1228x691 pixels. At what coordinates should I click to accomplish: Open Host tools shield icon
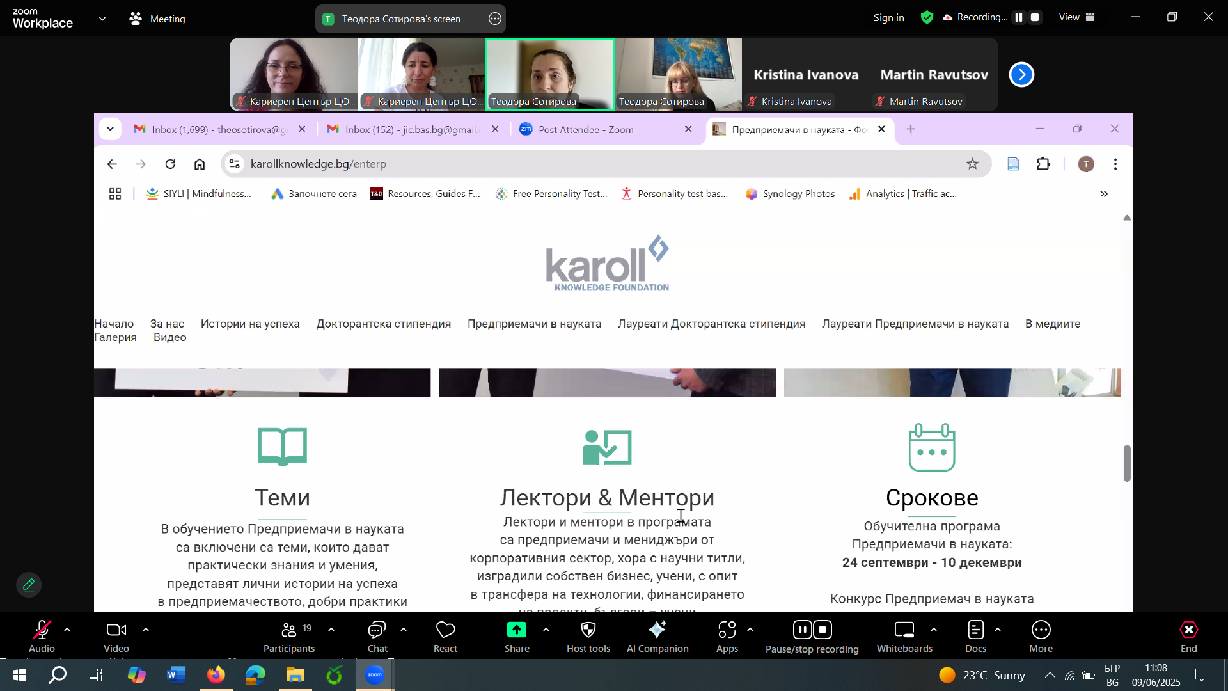point(588,630)
